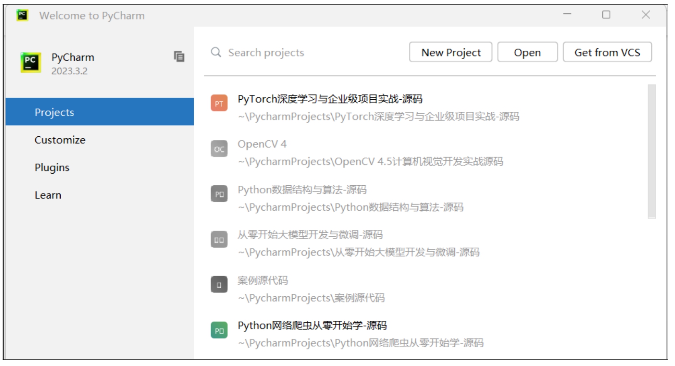Open project 从零开始大模型开发与微调-源码
This screenshot has height=366, width=675.
310,235
